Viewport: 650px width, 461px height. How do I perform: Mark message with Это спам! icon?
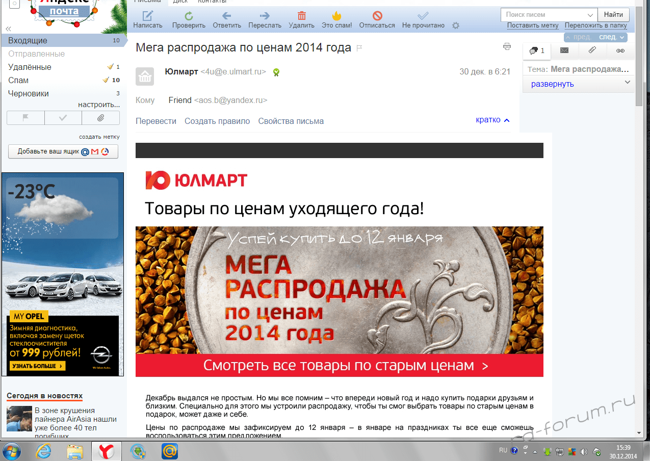pos(336,16)
